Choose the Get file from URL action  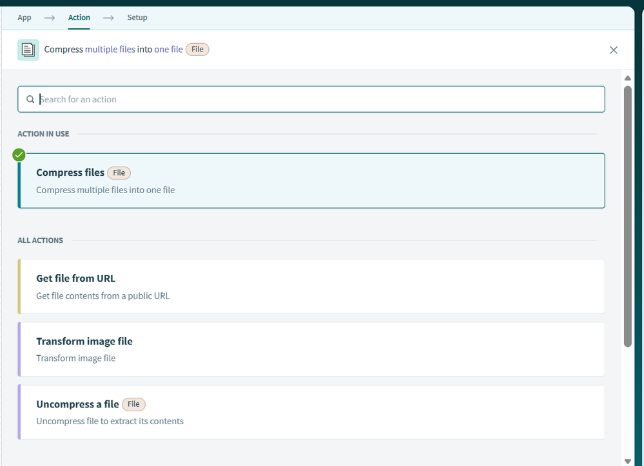311,286
